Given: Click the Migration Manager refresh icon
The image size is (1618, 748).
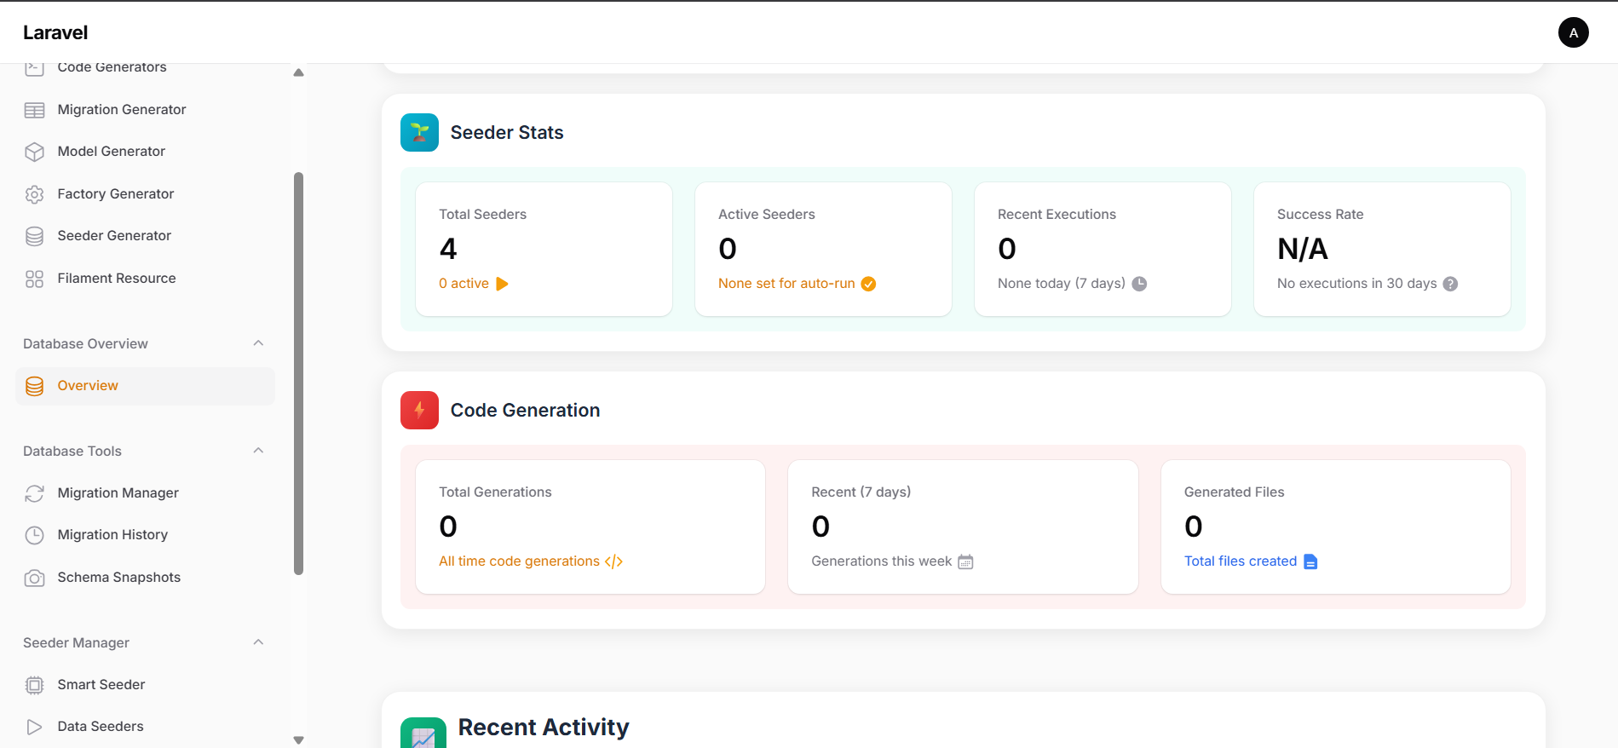Looking at the screenshot, I should tap(34, 493).
